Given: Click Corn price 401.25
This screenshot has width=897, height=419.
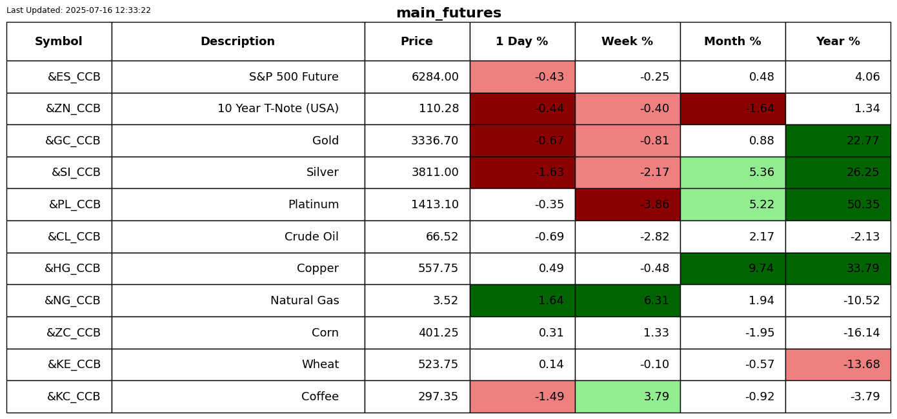Looking at the screenshot, I should click(438, 333).
